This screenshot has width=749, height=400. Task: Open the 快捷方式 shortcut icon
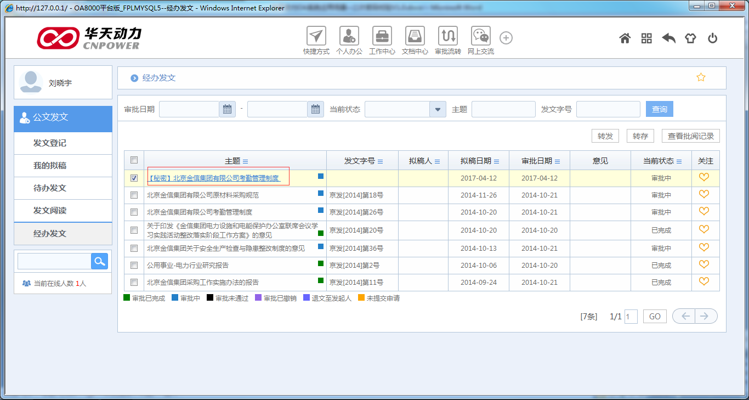(x=316, y=37)
